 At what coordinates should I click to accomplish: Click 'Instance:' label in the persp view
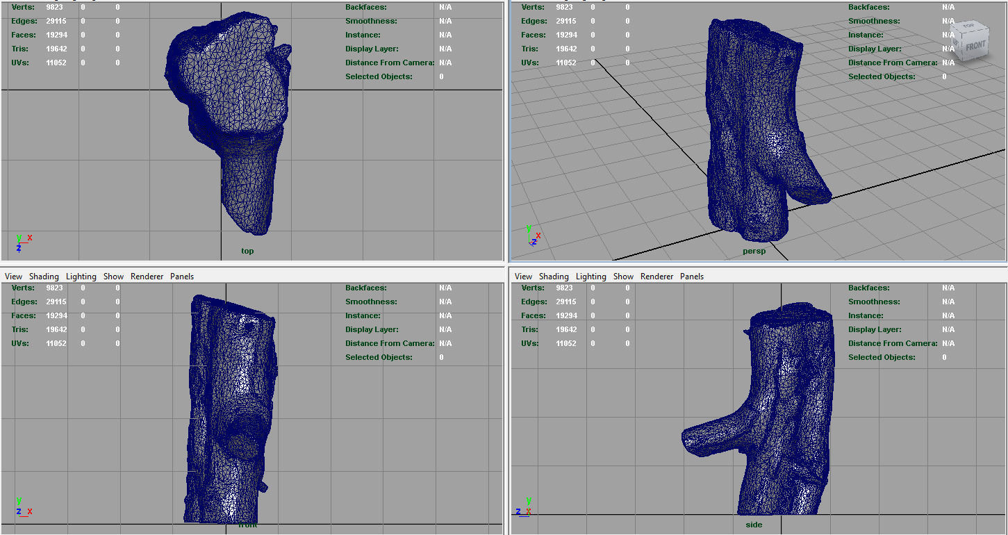(866, 35)
